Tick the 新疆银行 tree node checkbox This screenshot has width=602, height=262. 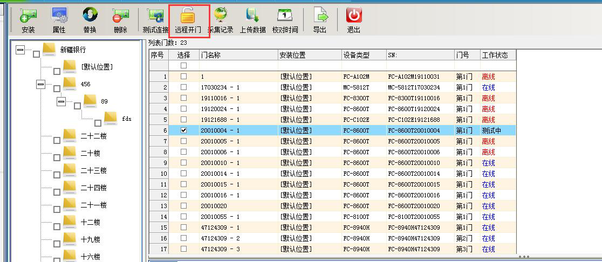point(36,54)
